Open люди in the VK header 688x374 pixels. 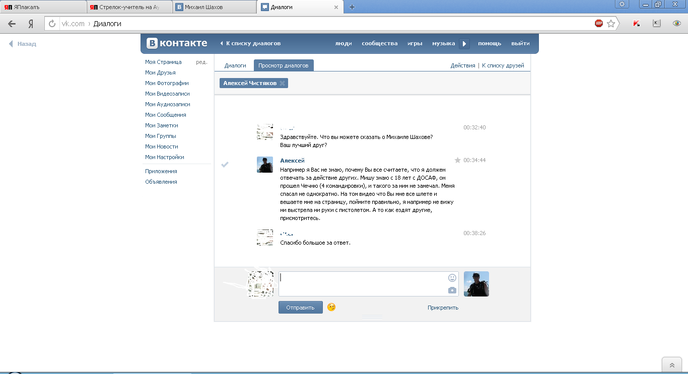343,43
